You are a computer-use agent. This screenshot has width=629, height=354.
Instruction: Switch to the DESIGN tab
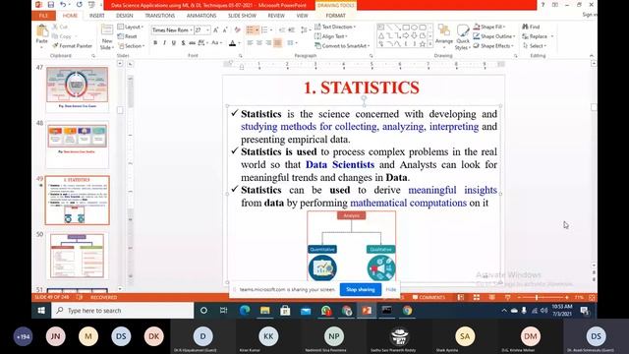(x=125, y=16)
